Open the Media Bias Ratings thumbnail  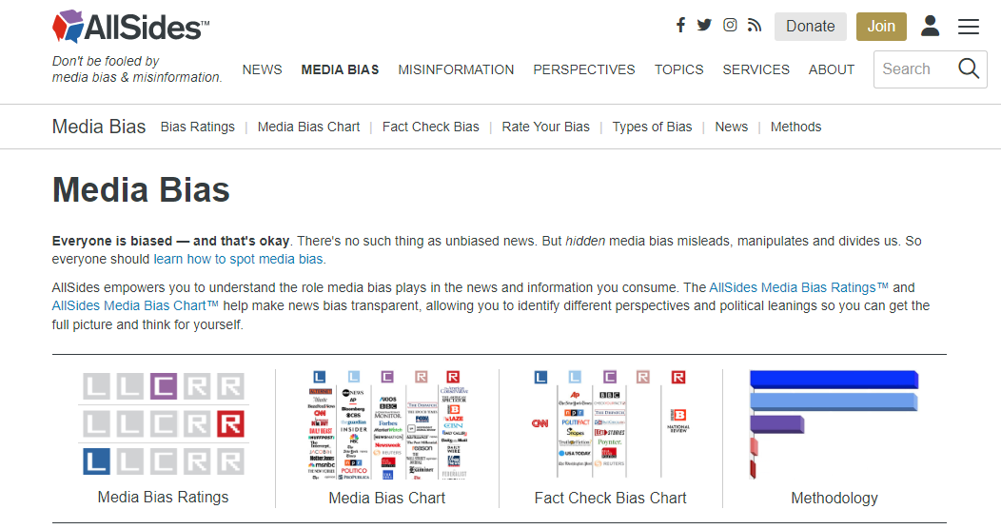[164, 423]
